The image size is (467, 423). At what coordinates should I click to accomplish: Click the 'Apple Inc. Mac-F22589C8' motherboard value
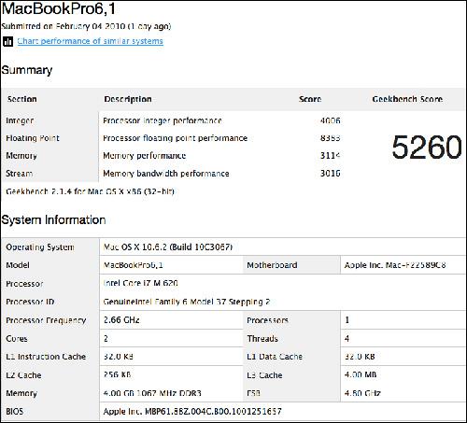coord(395,265)
